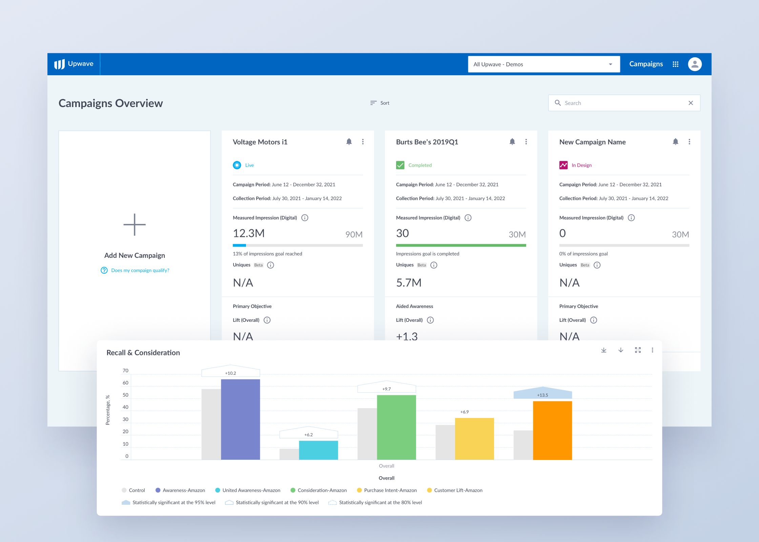Click info icon next to Voltage Motors Uniques
Viewport: 759px width, 542px height.
(x=270, y=265)
